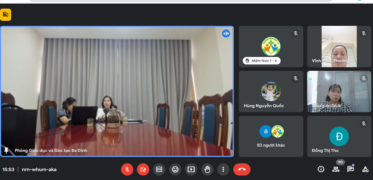Click Hùng Nguyễn Quốc's profile avatar
373x180 pixels.
[271, 92]
